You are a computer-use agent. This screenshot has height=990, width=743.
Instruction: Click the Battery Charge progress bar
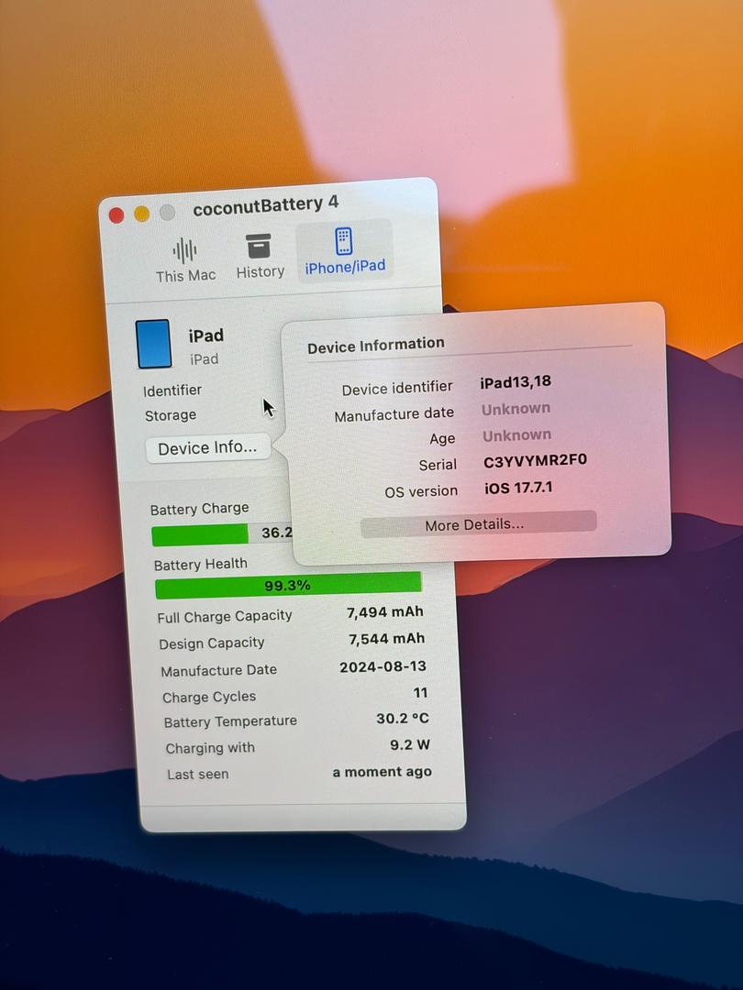click(x=222, y=534)
